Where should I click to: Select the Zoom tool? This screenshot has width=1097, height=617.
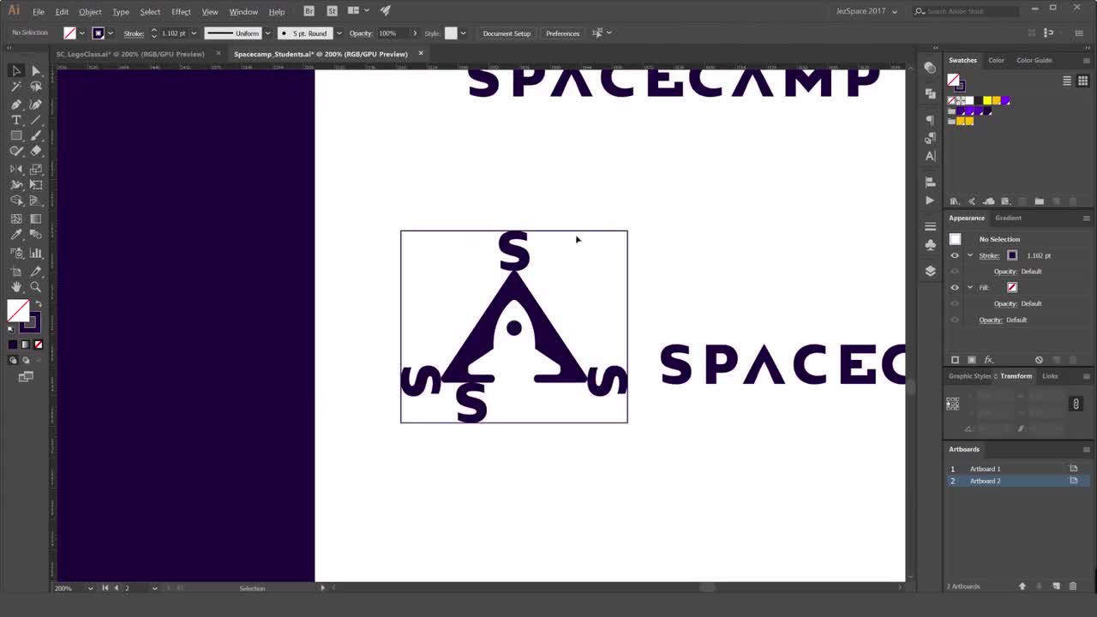pyautogui.click(x=36, y=287)
